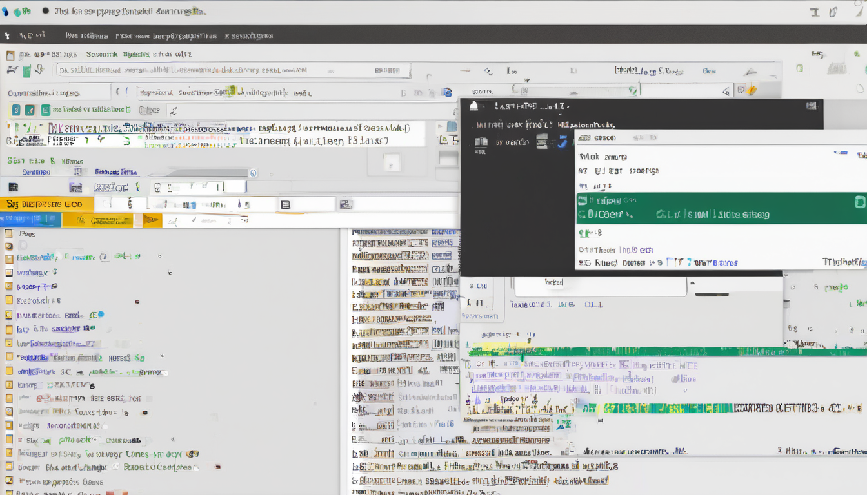Screen dimensions: 867x495
Task: Click the teal square S icon
Action: [x=16, y=110]
